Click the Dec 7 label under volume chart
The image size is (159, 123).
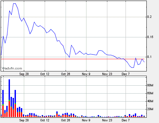pyautogui.click(x=126, y=120)
